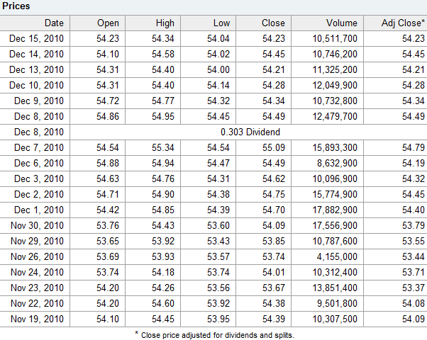Click volume value 10,096,900

pos(335,178)
